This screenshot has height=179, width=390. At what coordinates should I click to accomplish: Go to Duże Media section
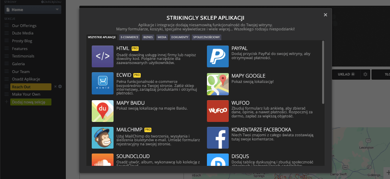23,33
